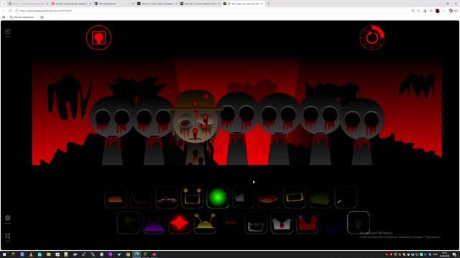Toggle fullscreen icon on left sidebar

[x=8, y=236]
